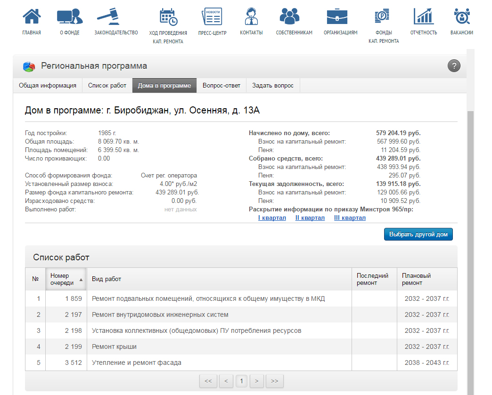Click the Вид работ column header
The width and height of the screenshot is (492, 395).
pyautogui.click(x=219, y=279)
